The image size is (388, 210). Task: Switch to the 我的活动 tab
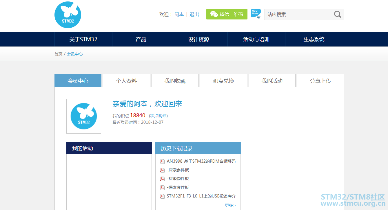point(272,81)
